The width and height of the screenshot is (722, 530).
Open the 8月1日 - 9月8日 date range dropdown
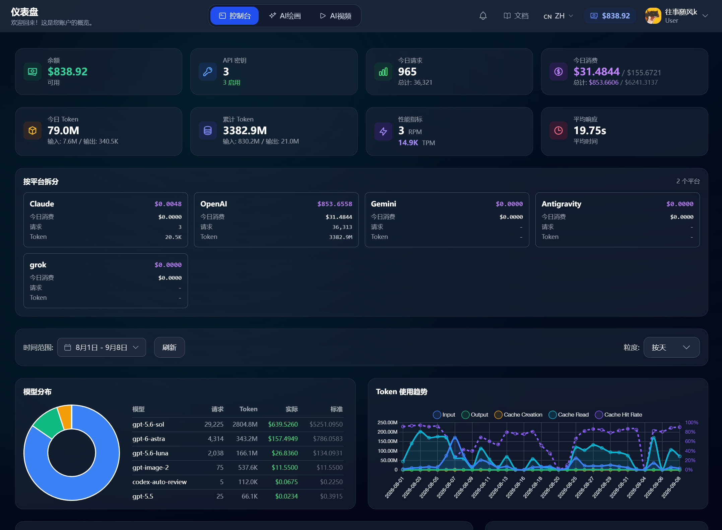102,347
